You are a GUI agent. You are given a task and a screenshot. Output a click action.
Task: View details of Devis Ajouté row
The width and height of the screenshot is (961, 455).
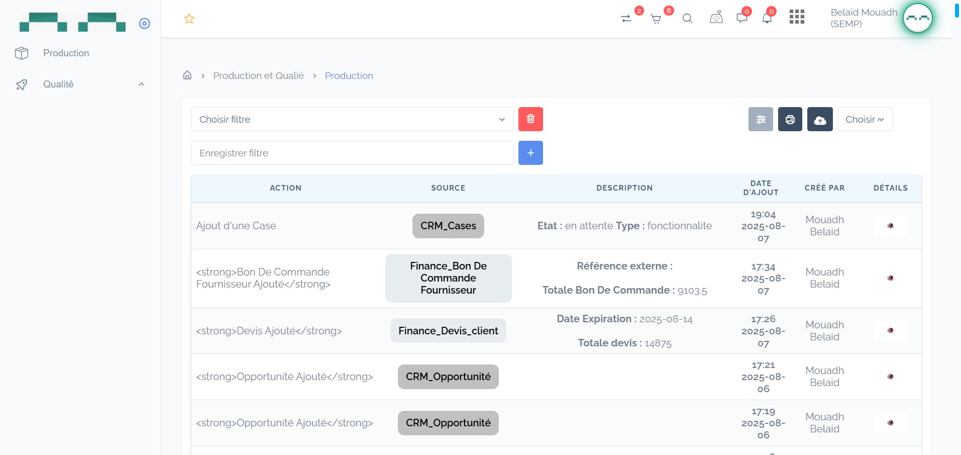[891, 330]
